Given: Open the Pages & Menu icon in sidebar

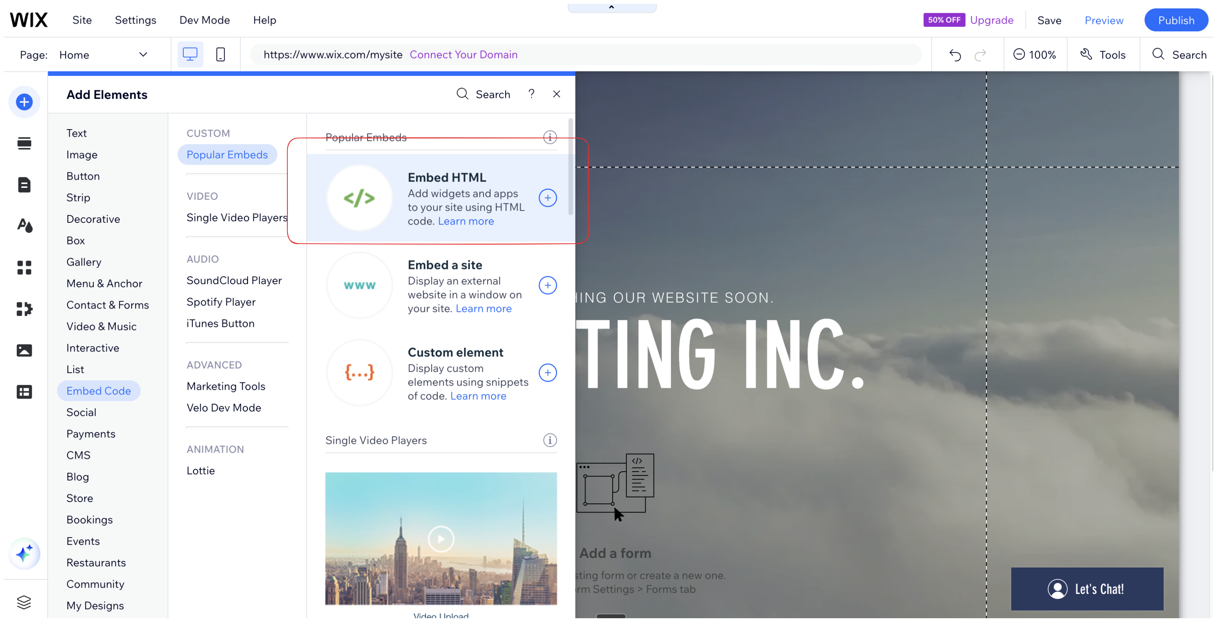Looking at the screenshot, I should pos(24,185).
